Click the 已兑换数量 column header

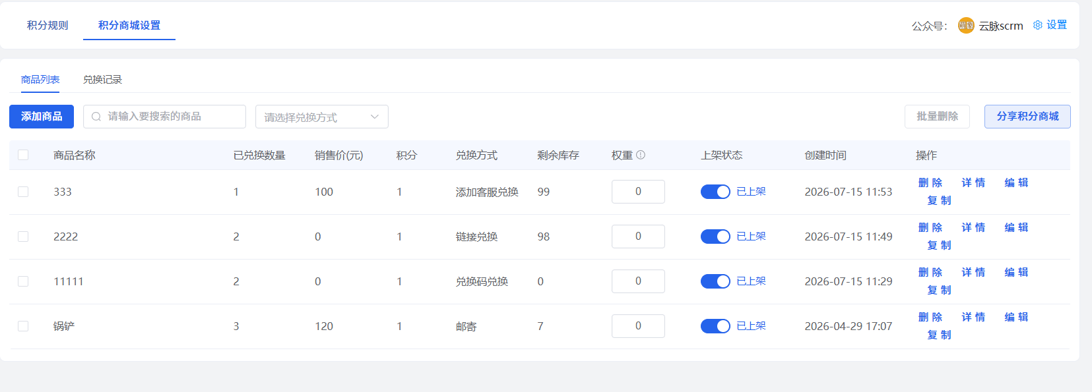tap(259, 155)
